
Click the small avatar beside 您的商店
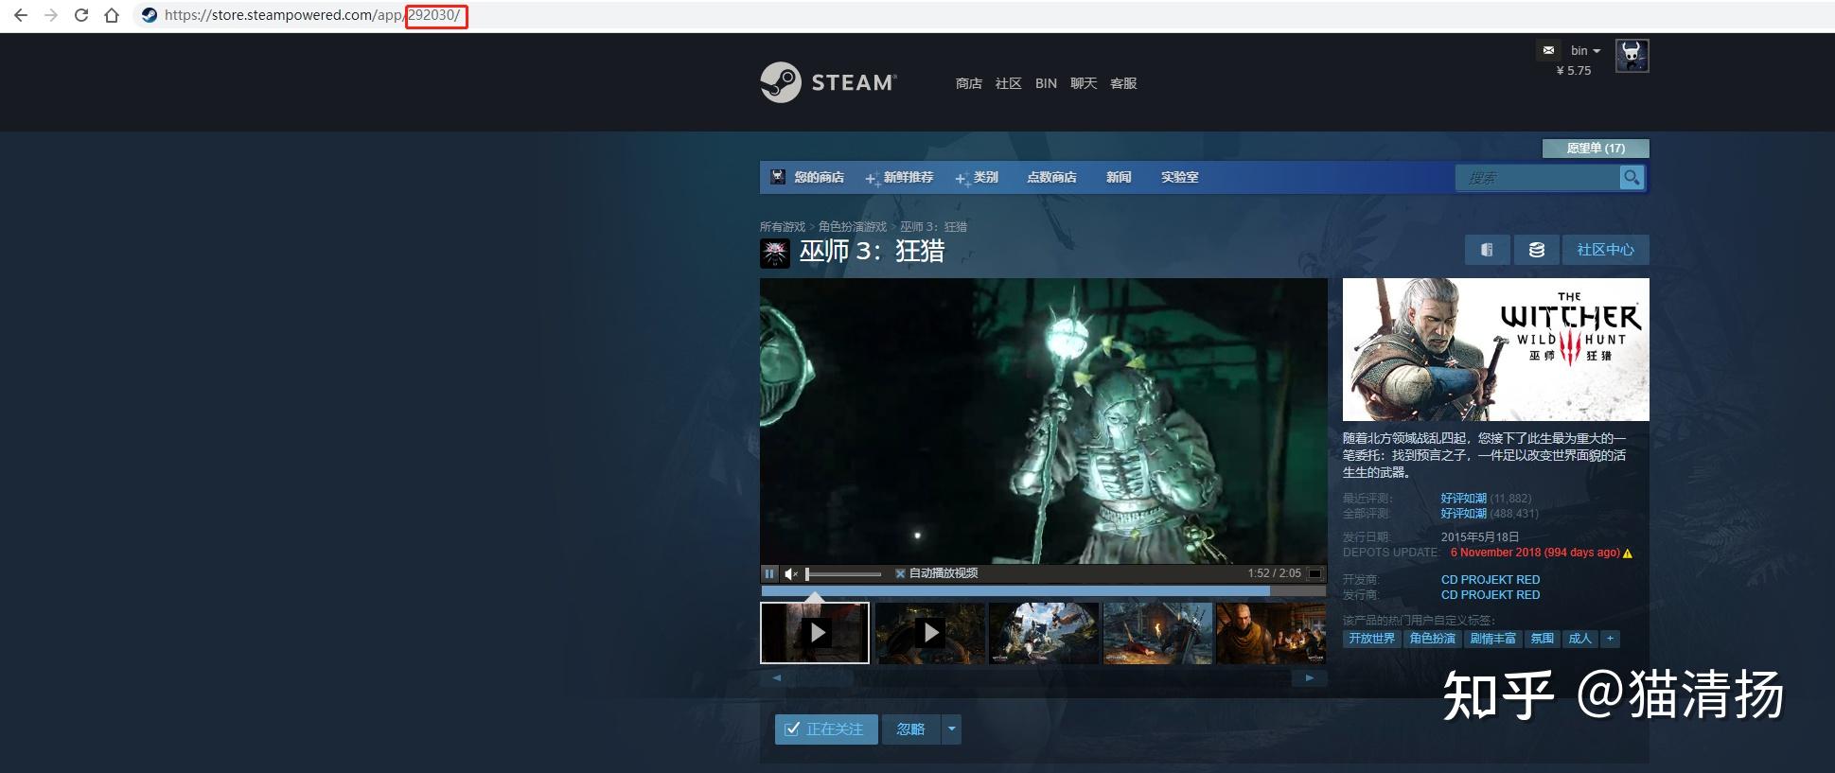tap(778, 177)
